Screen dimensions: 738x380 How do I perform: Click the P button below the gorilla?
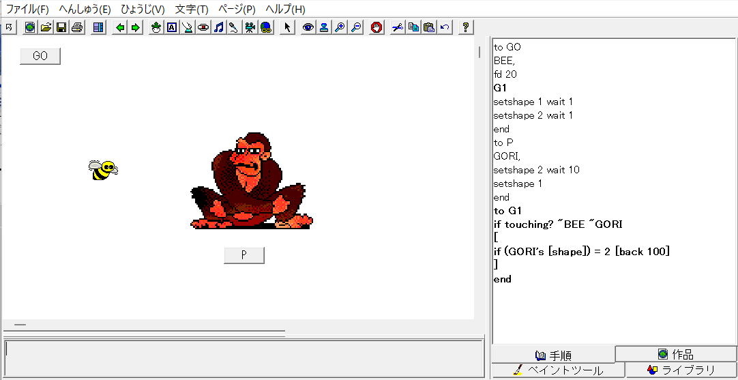pos(243,255)
